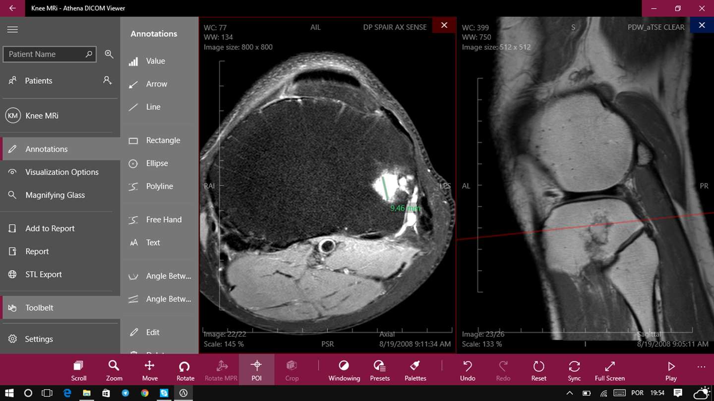Screen dimensions: 714x401
Task: Click the search magnifier inside Patient Name field
Action: coord(89,54)
